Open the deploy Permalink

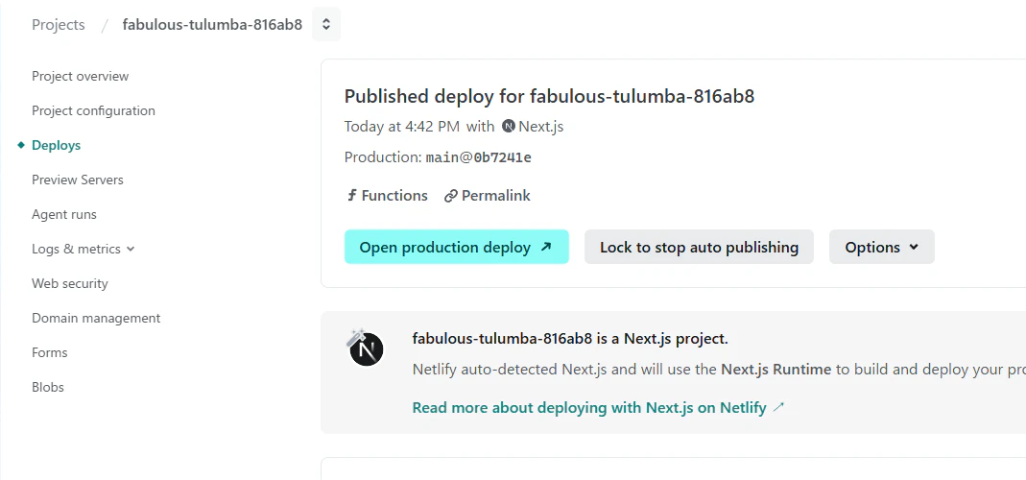coord(488,196)
